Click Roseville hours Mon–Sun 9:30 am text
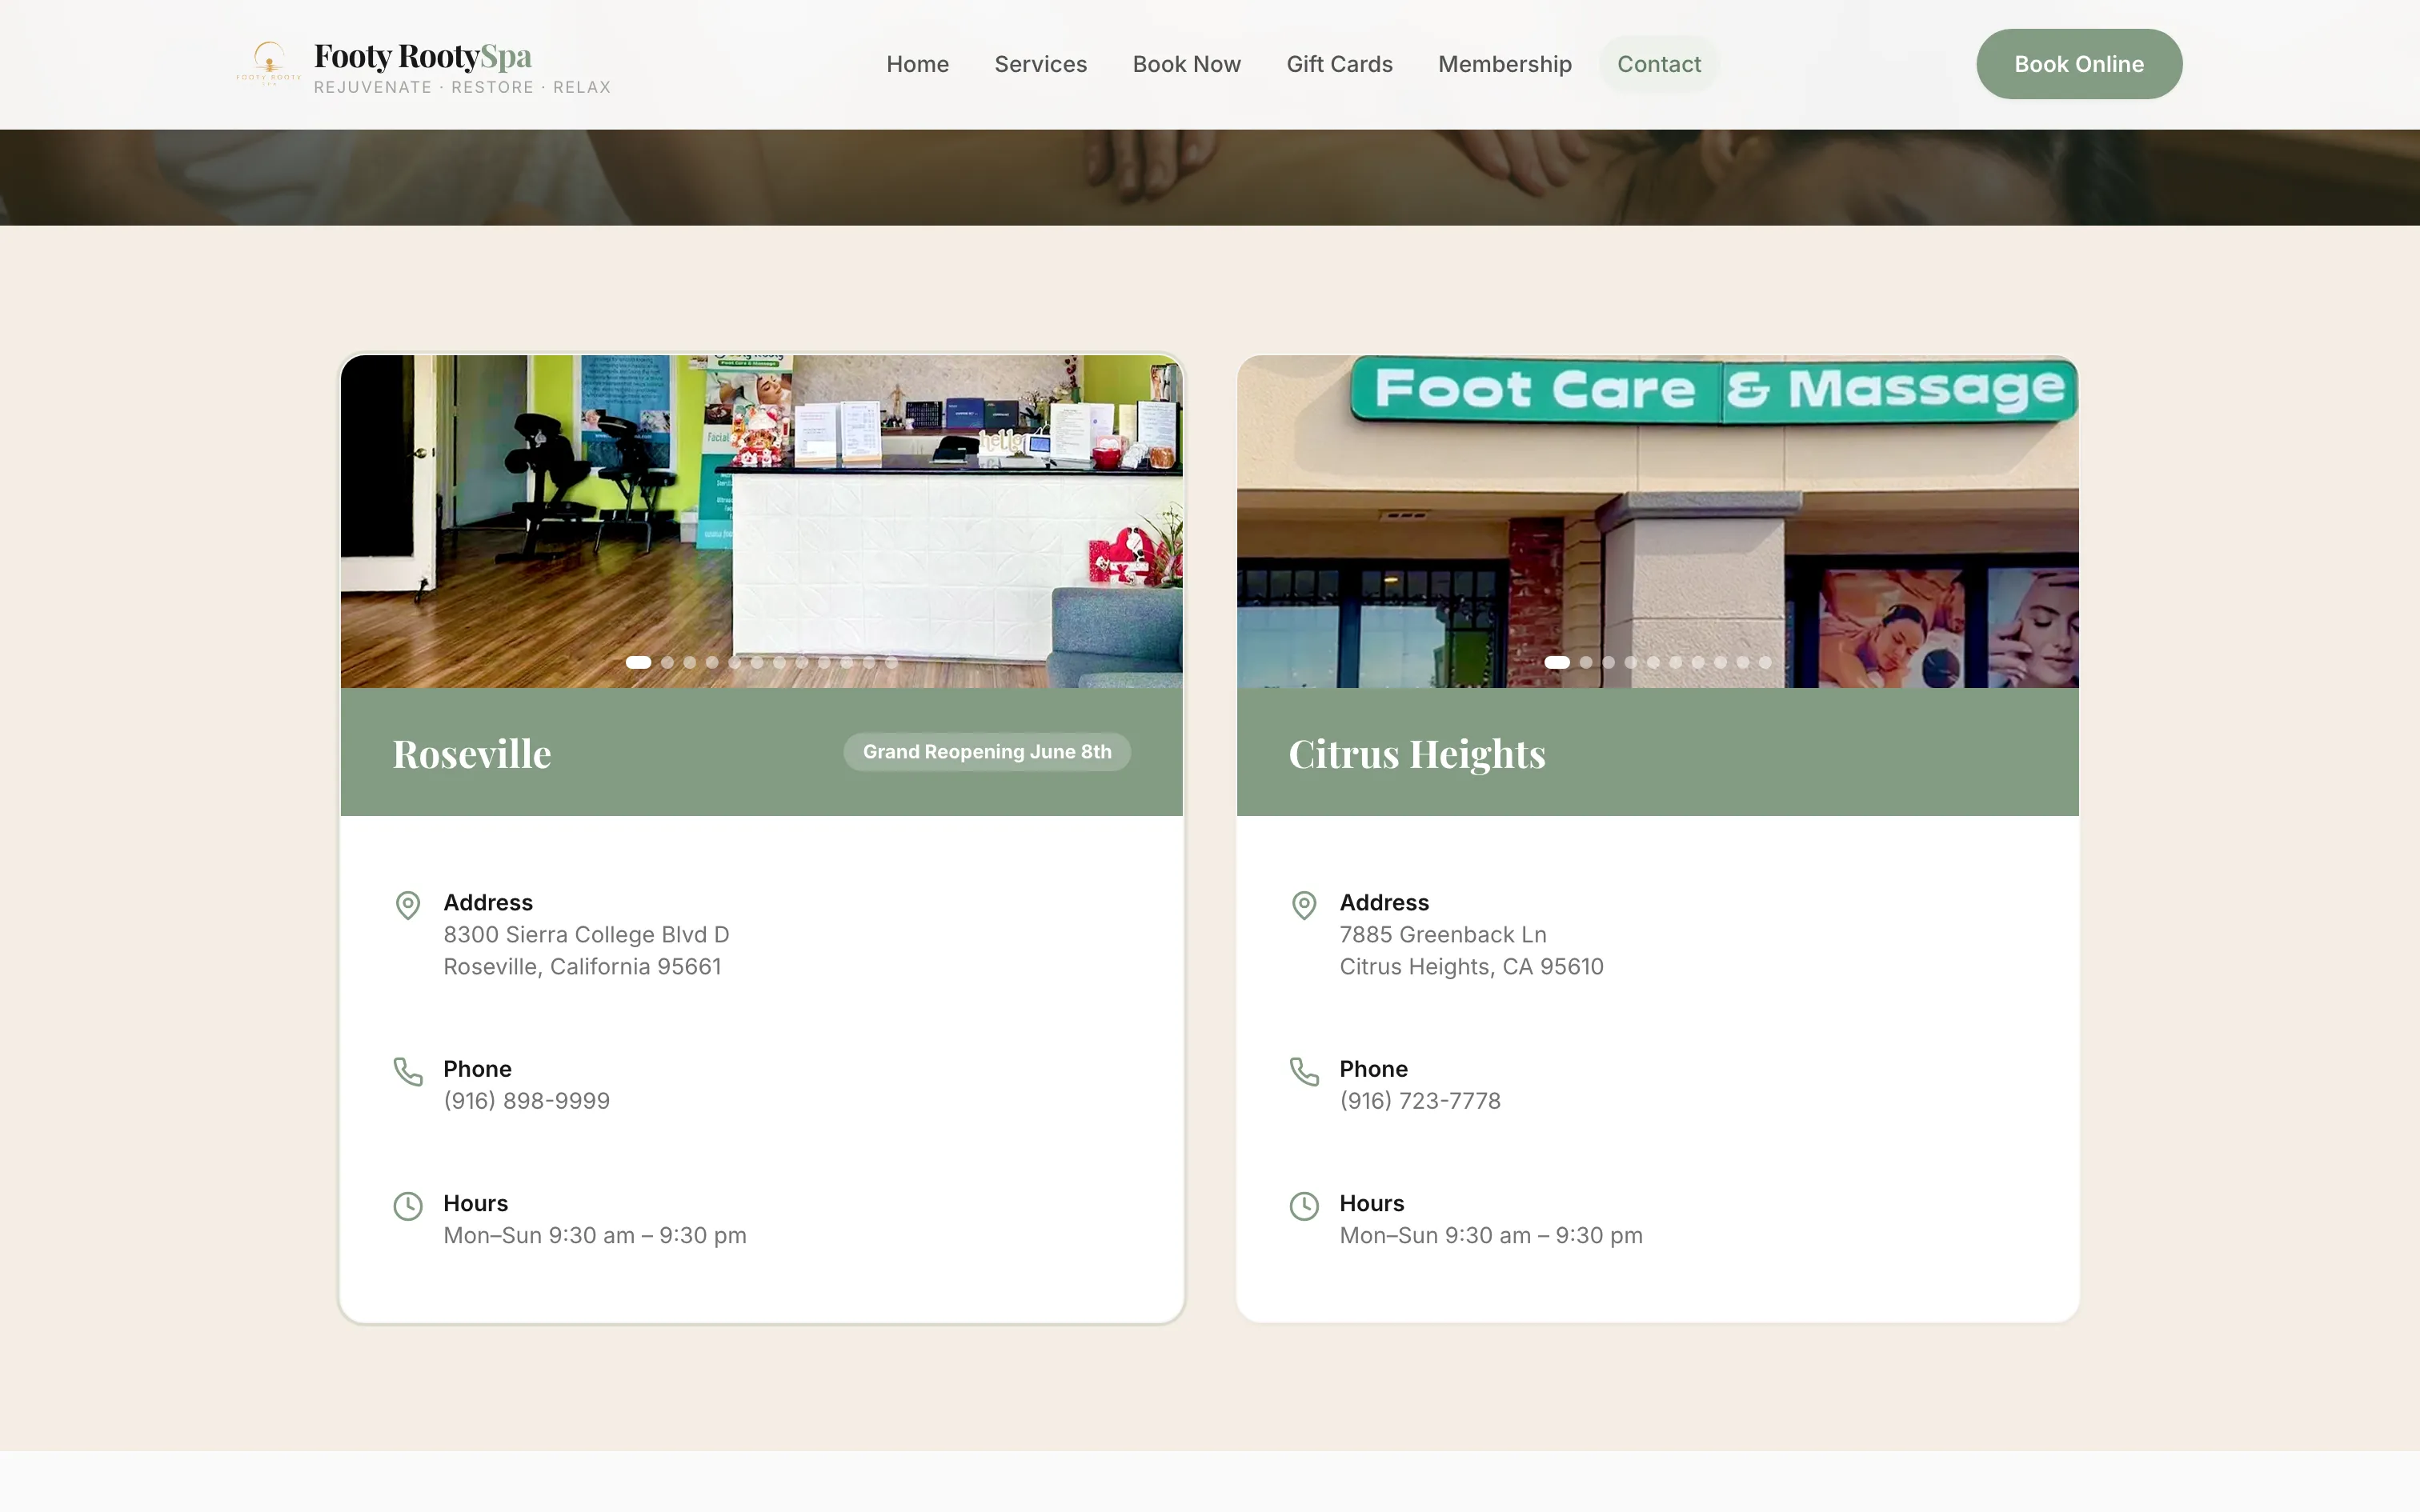The image size is (2420, 1512). [594, 1235]
